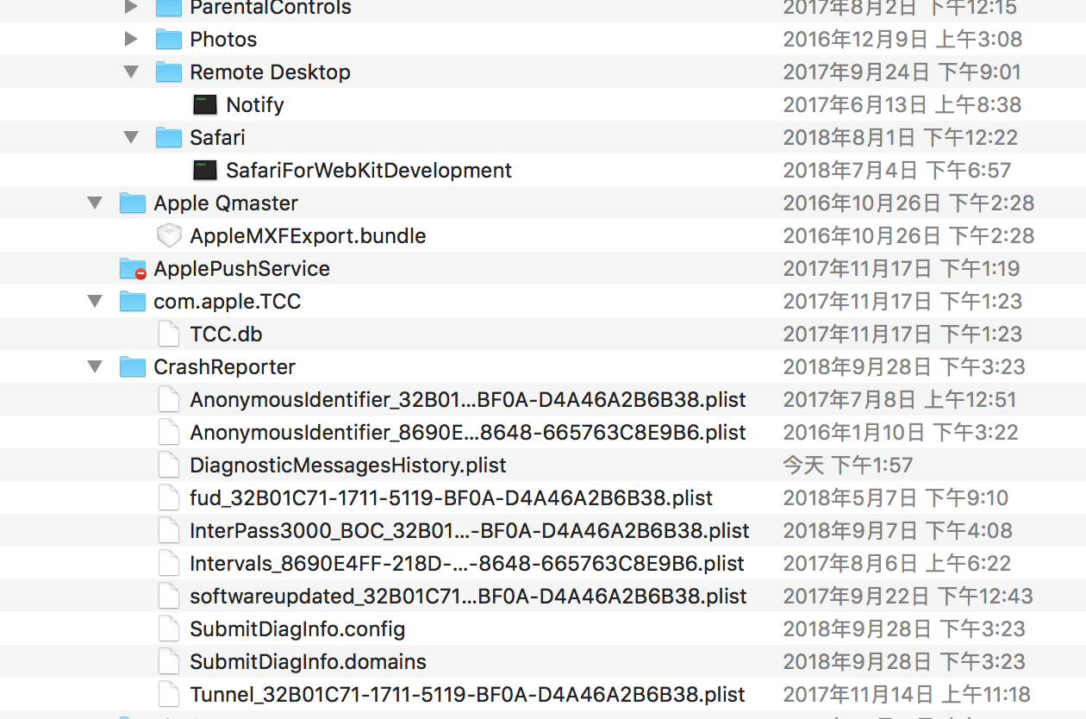Screen dimensions: 1086x719
Task: Click the SubmitDiagInfo.config file icon
Action: (169, 628)
